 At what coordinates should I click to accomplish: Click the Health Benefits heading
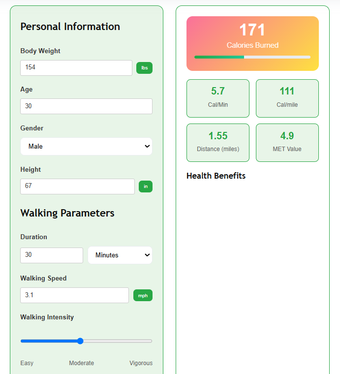pyautogui.click(x=216, y=176)
